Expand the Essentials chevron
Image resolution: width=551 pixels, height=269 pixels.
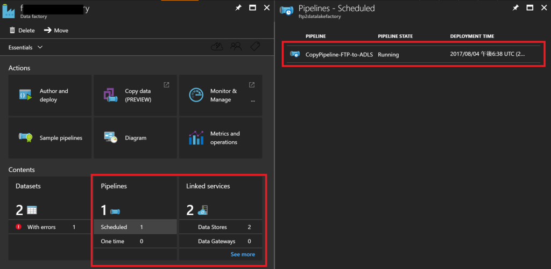[40, 47]
